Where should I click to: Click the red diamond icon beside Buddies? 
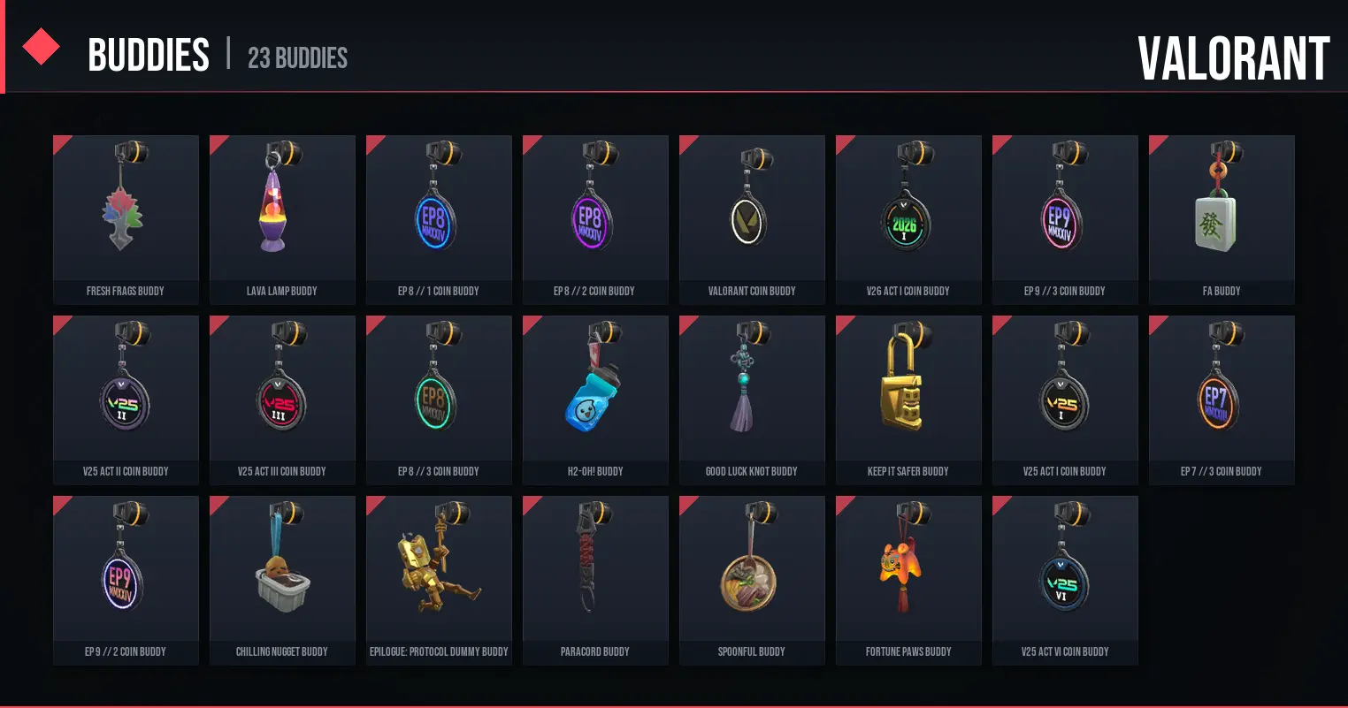click(41, 47)
